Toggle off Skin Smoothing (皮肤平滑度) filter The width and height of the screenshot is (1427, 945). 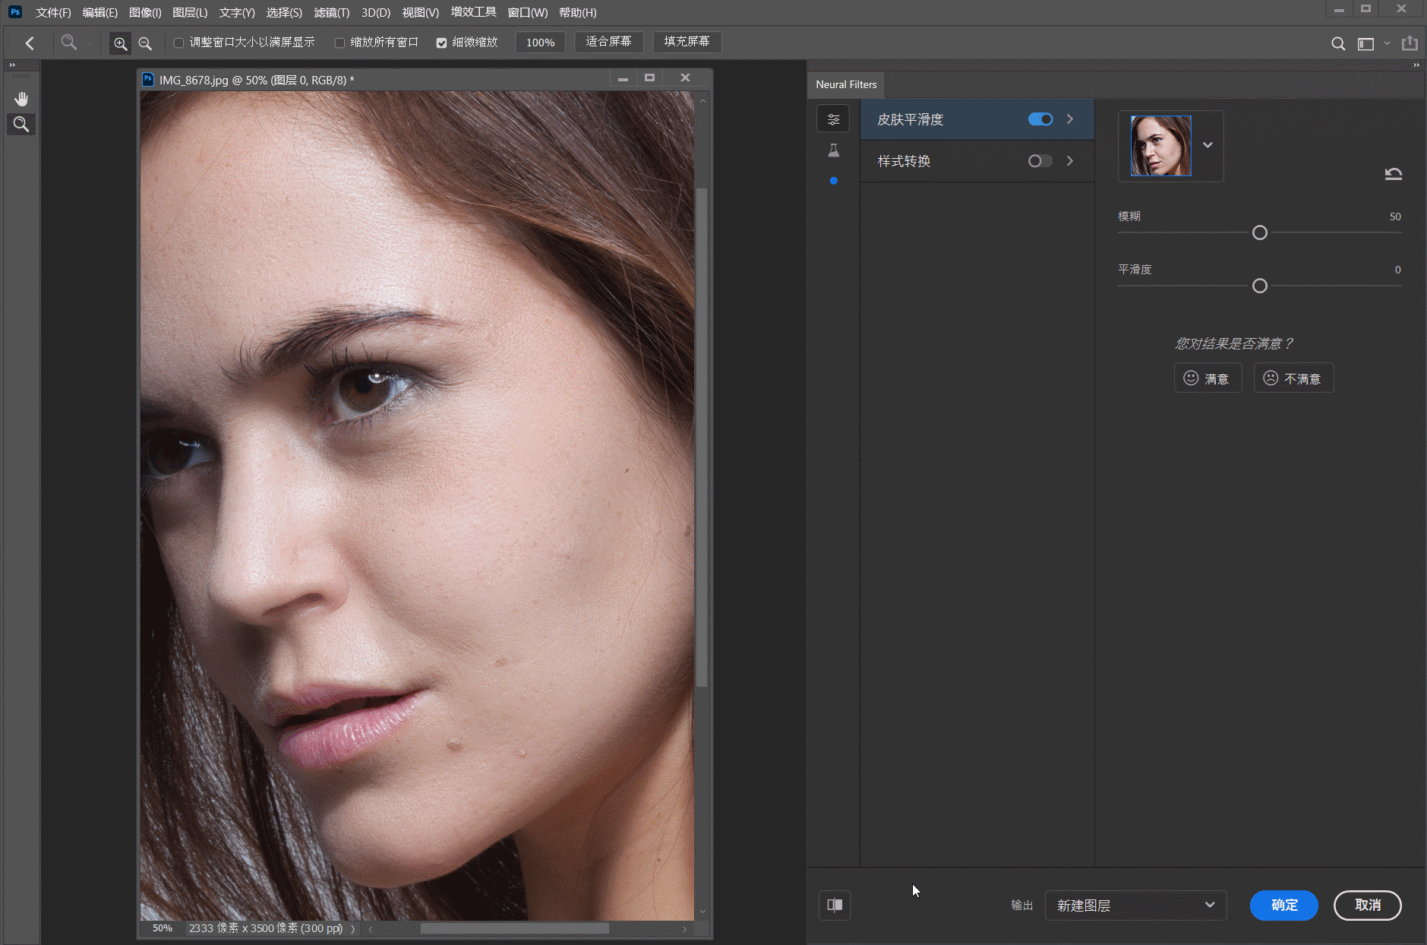[1040, 119]
